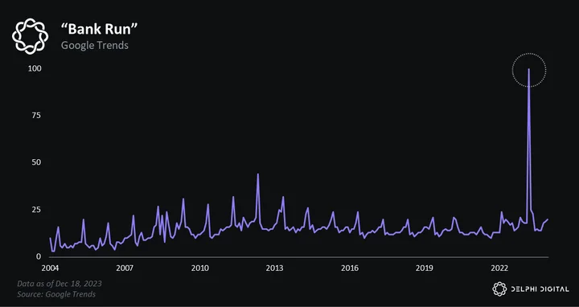This screenshot has height=307, width=579.
Task: Select the 75 y-axis label
Action: [36, 116]
